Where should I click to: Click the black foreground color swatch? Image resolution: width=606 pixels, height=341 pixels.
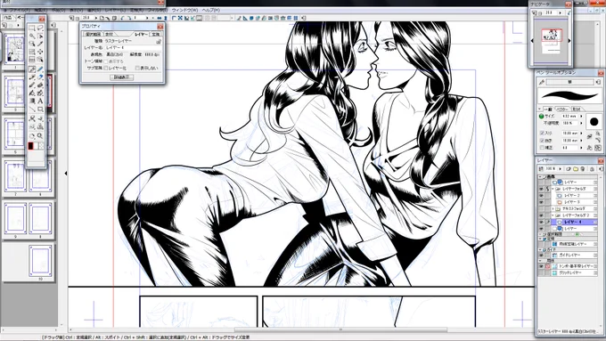coord(31,146)
